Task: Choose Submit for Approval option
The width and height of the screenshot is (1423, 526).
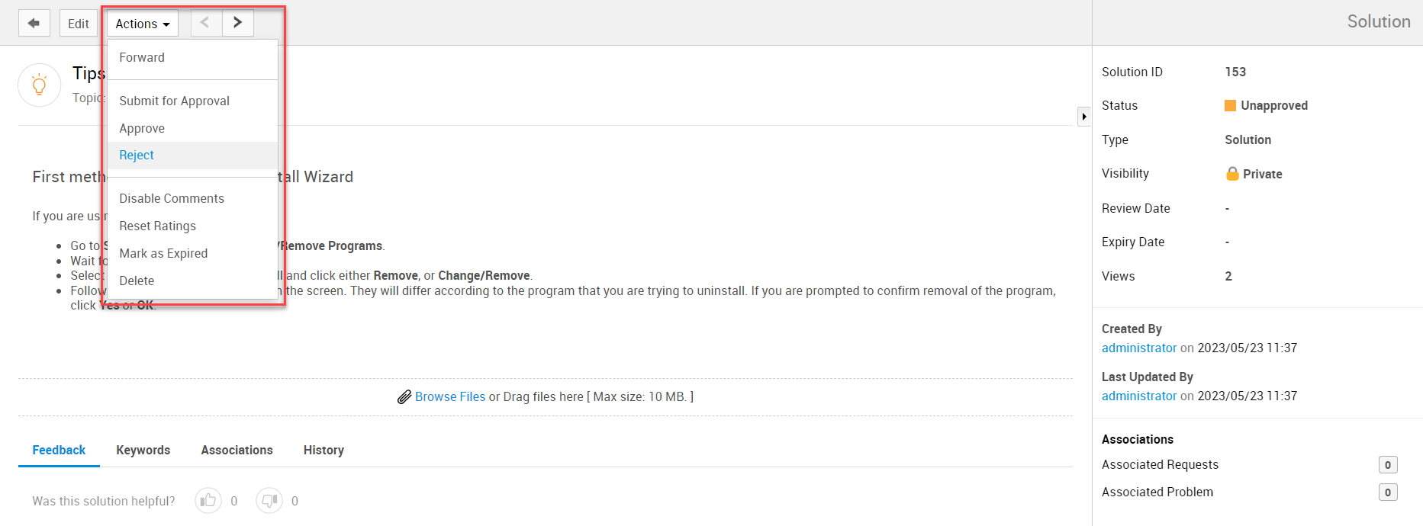Action: (174, 101)
